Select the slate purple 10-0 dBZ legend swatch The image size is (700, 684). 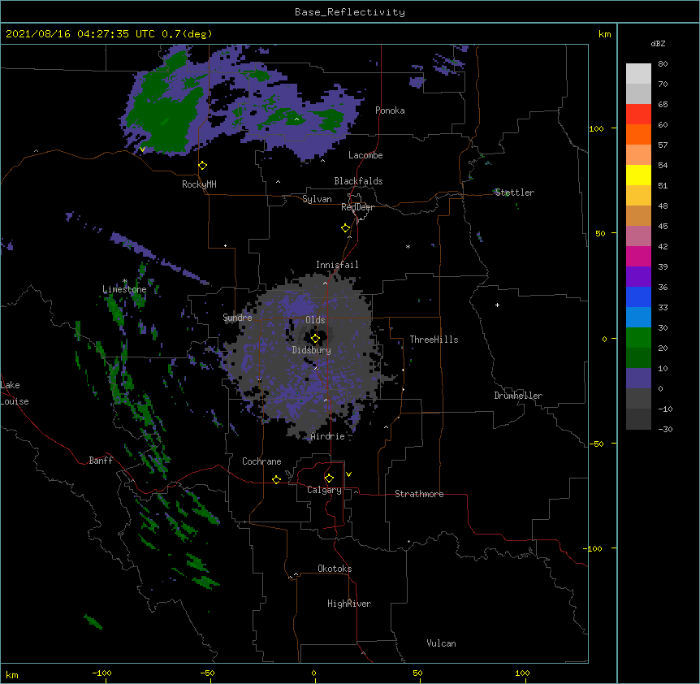[638, 379]
